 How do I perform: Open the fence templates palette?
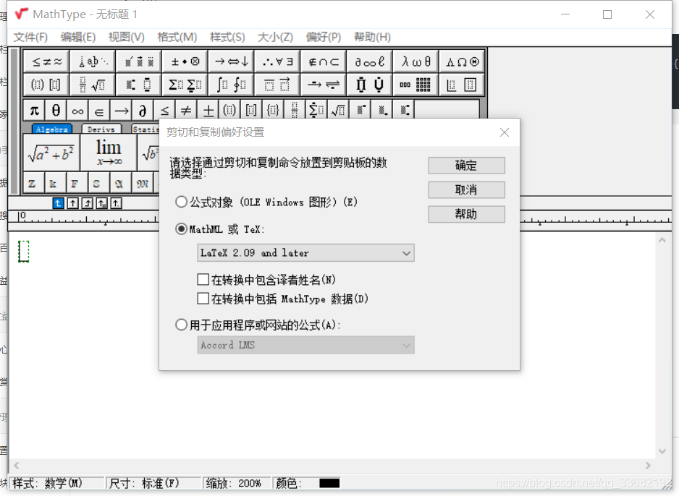click(x=46, y=85)
